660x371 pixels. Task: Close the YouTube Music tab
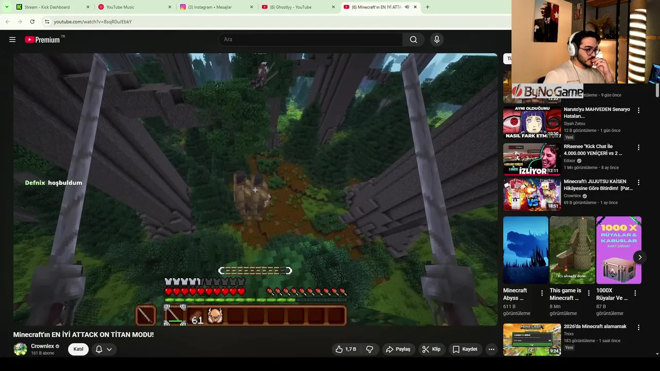tap(170, 7)
